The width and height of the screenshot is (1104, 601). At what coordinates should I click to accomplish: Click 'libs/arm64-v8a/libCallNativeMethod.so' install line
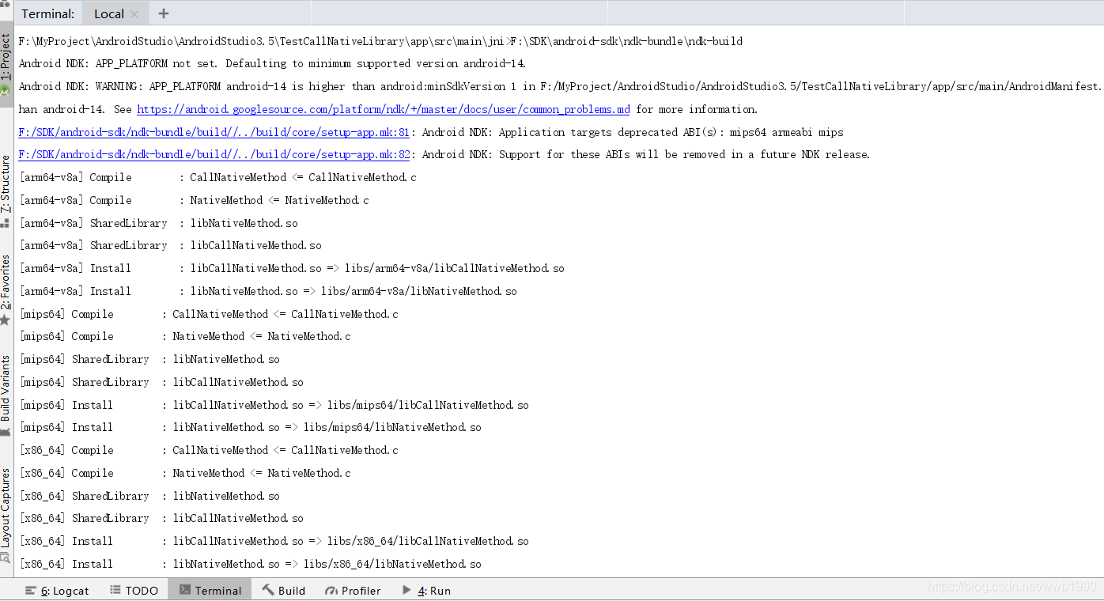tap(292, 268)
